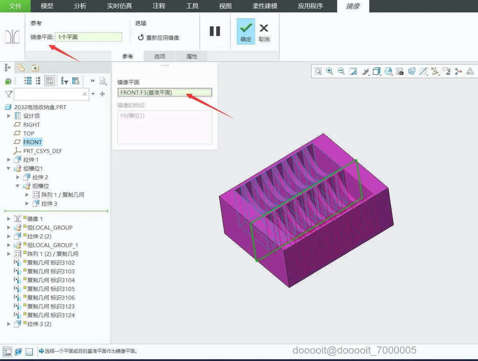
Task: Click the double-chevron overflow in tree toolbar
Action: (92, 81)
